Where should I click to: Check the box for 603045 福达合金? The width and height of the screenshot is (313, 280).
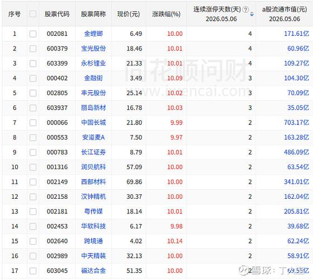pyautogui.click(x=33, y=271)
